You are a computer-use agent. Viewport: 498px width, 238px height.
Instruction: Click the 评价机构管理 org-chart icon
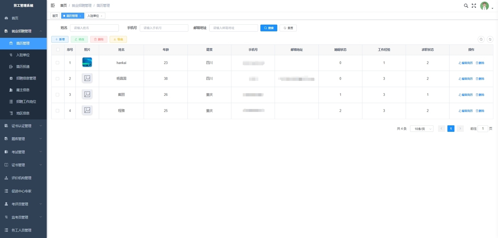(x=6, y=178)
